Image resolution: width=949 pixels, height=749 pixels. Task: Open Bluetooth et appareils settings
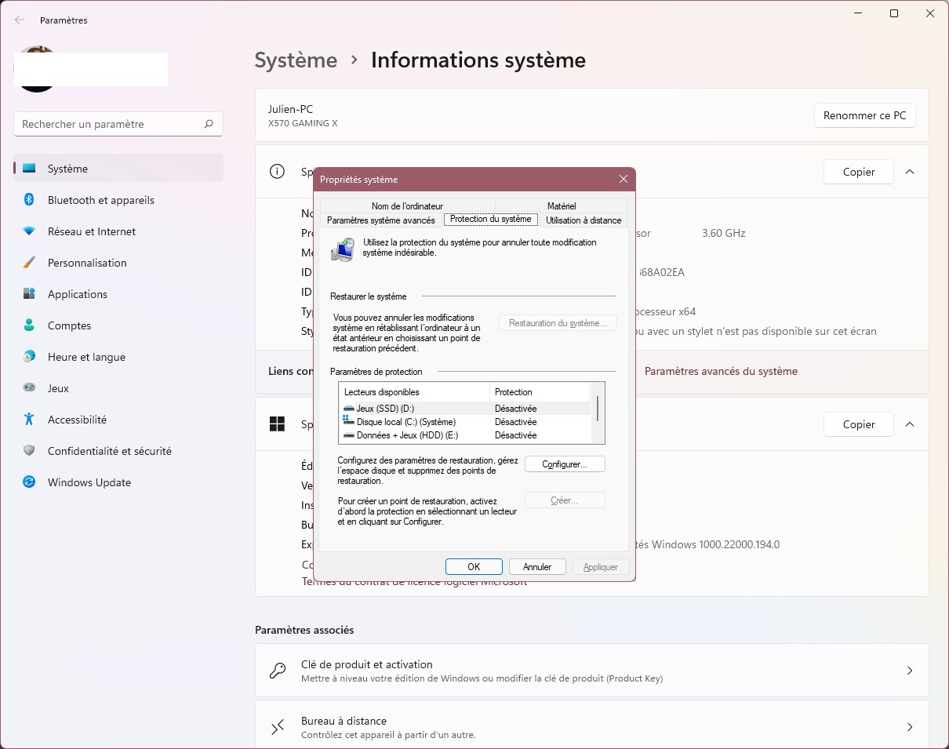coord(118,200)
